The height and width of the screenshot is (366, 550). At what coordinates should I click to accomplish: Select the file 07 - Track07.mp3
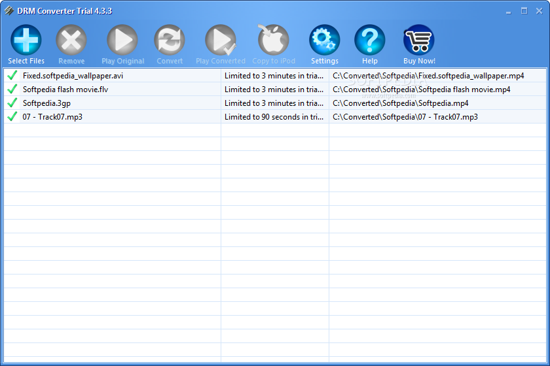(x=52, y=117)
